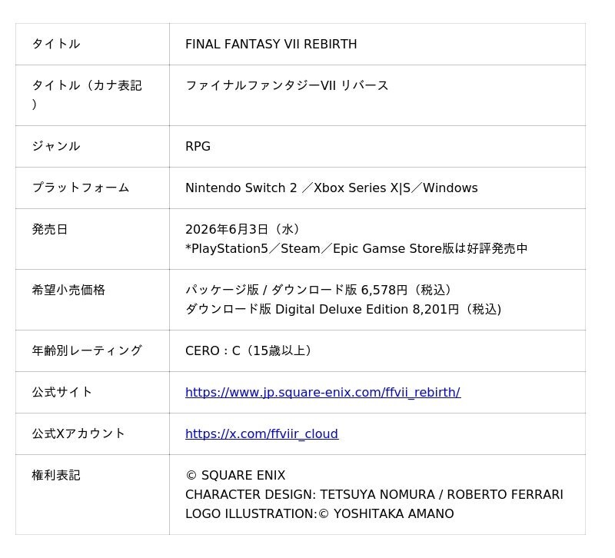Click the Nintendo Switch 2 platform text
615x558 pixels.
point(241,188)
